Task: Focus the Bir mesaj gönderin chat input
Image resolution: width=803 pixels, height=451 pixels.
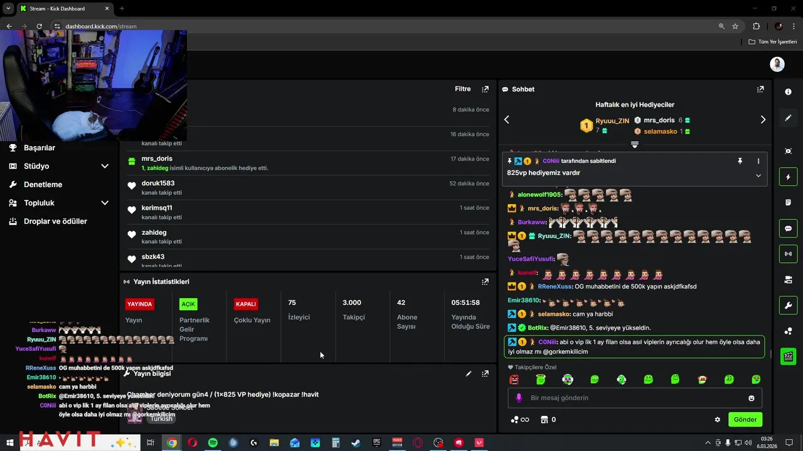Action: tap(634, 398)
